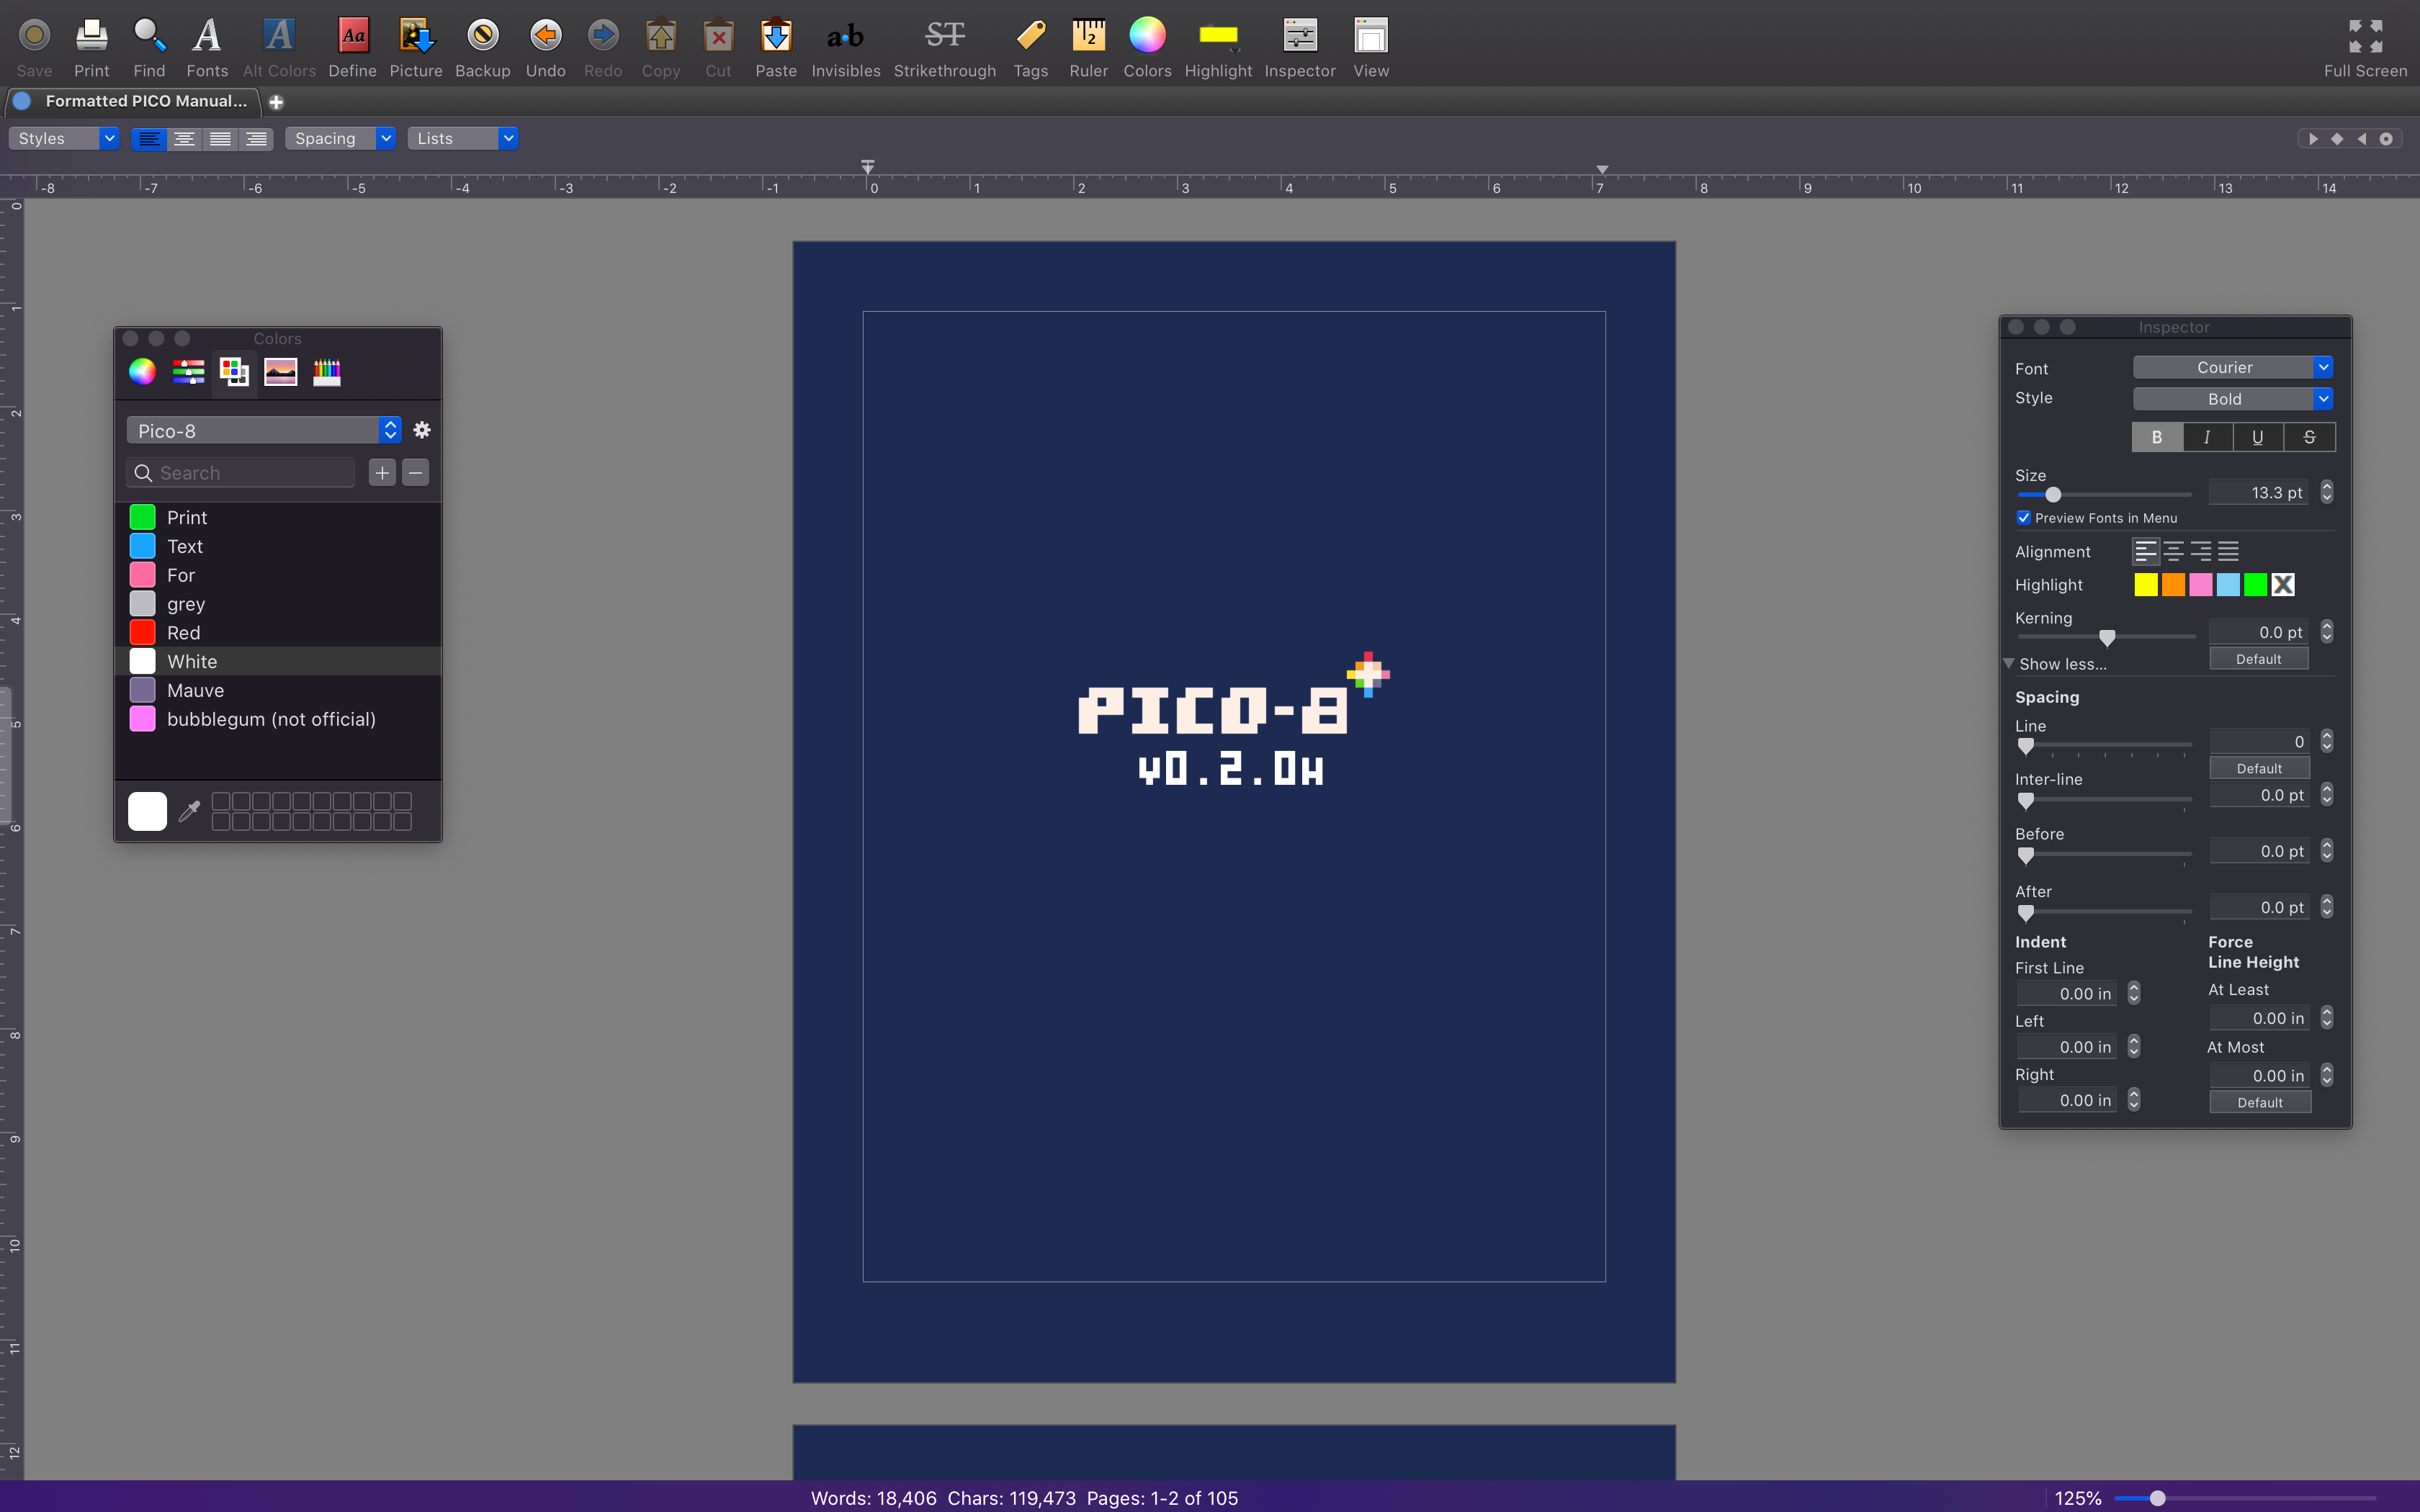Select the bubblegum (not official) color
Viewport: 2420px width, 1512px height.
278,719
